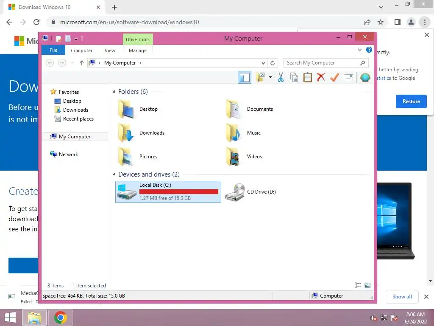Switch to Large icons view in status bar

coord(367,285)
